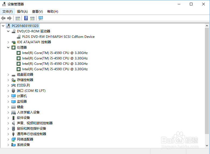Click the scan for hardware changes icon
The height and width of the screenshot is (154, 210).
41,18
